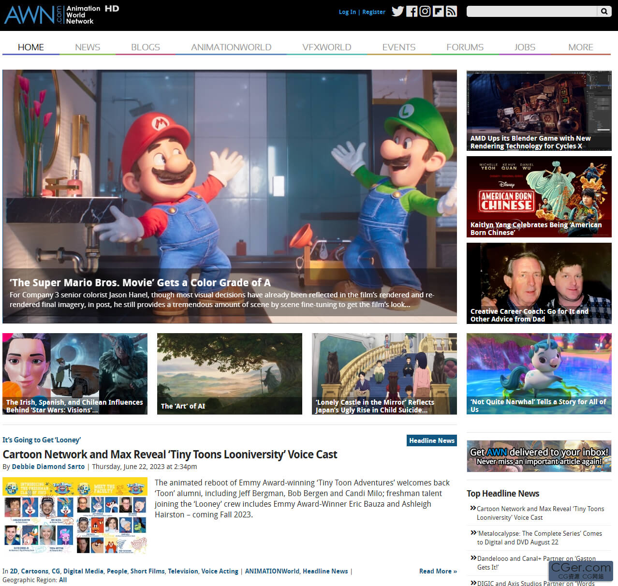618x586 pixels.
Task: Open sidebar link 'Metalocalypse: The Complete Series'
Action: click(x=540, y=538)
